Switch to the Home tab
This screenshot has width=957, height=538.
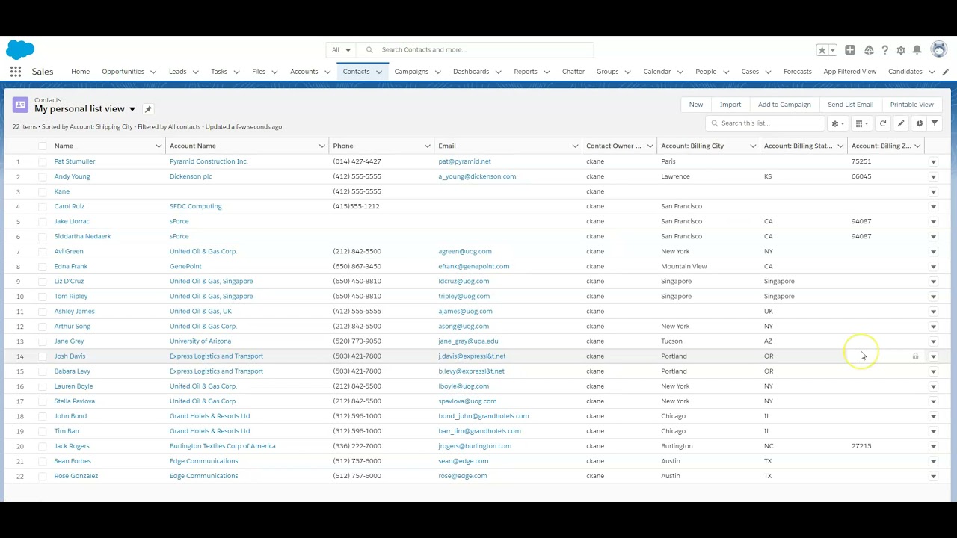pyautogui.click(x=80, y=72)
